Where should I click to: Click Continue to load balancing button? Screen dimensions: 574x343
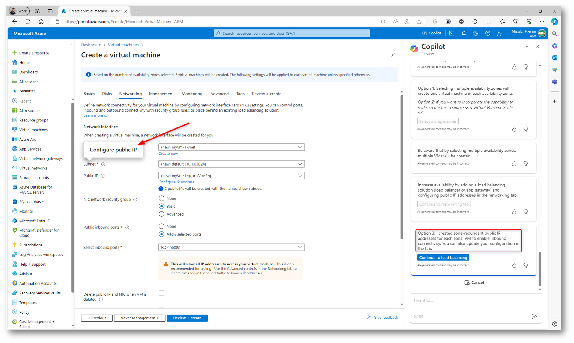tap(443, 257)
